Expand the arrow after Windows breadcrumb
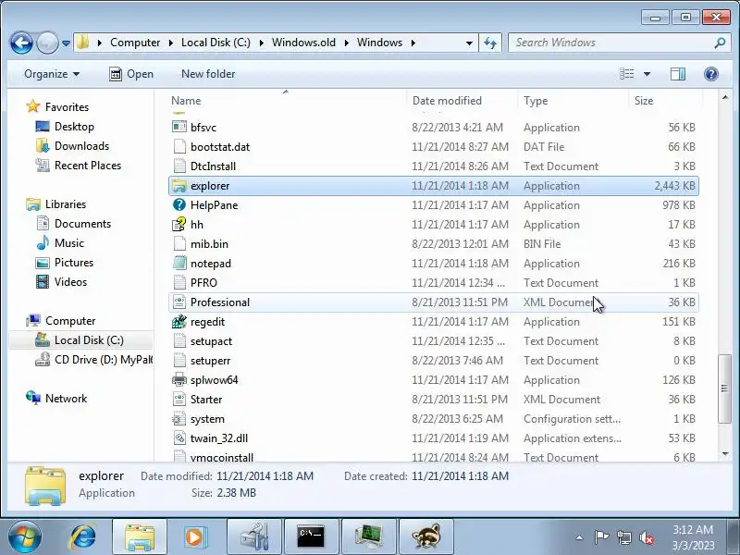740x555 pixels. 413,43
